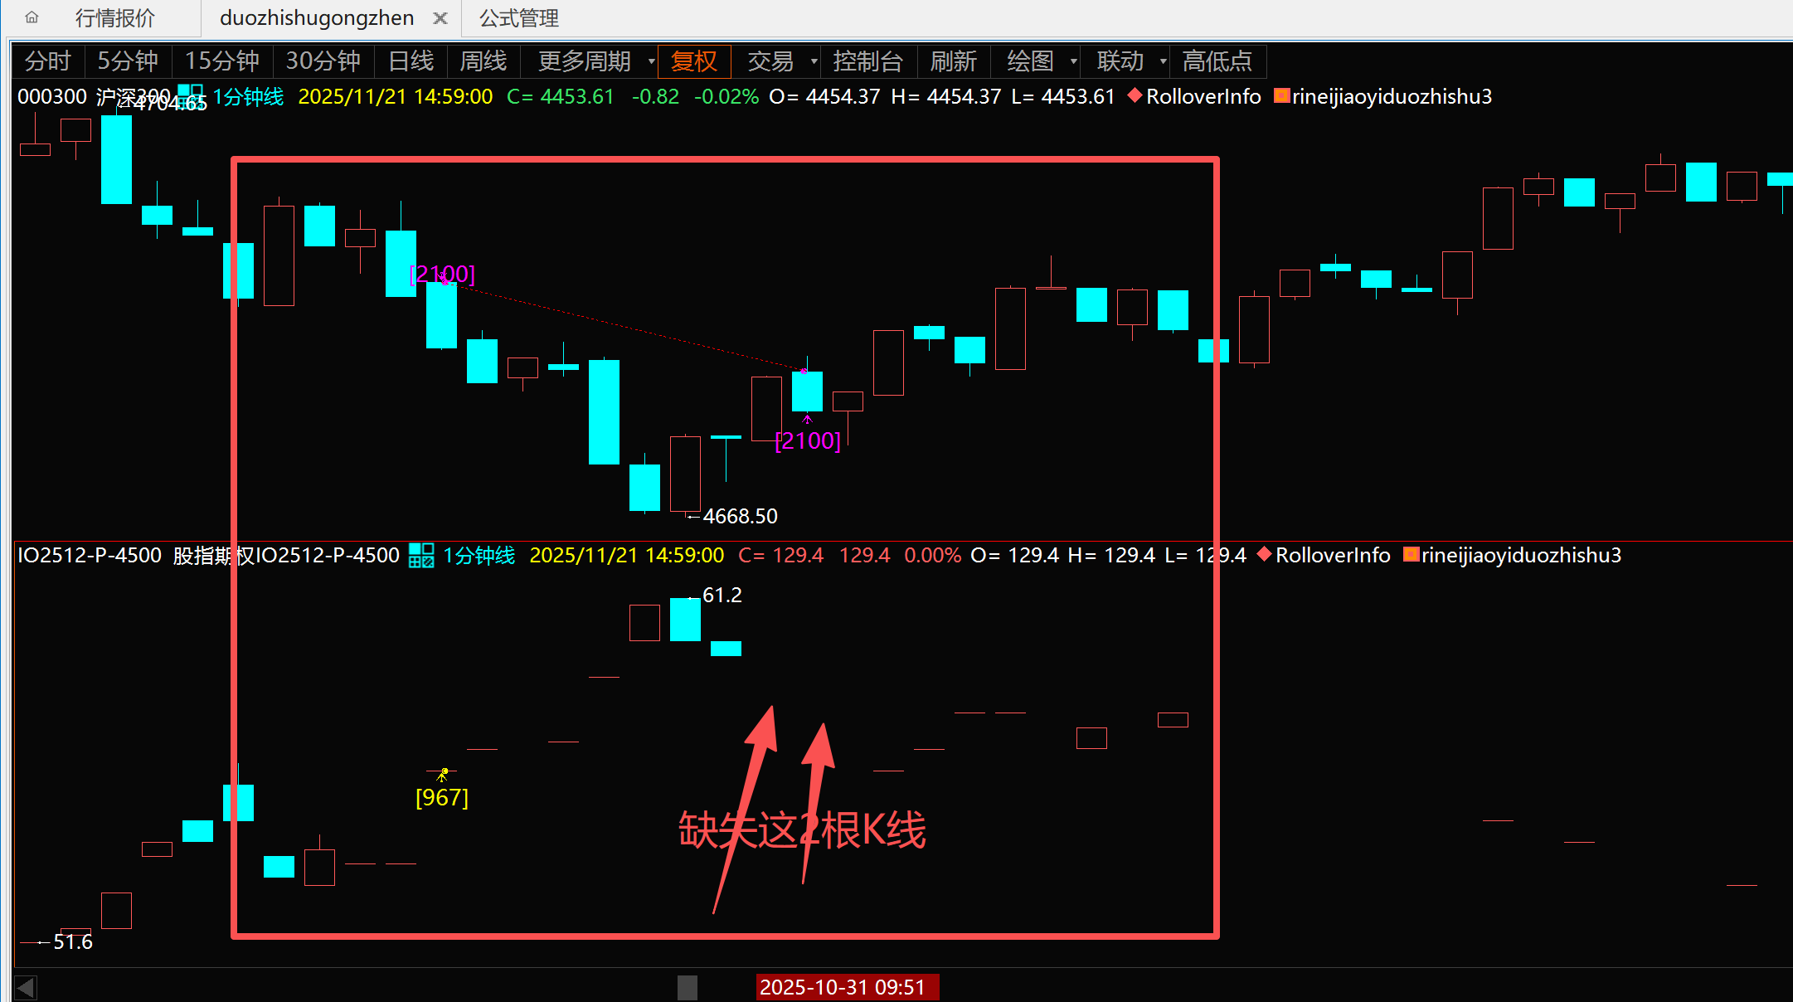Viewport: 1793px width, 1002px height.
Task: Switch to the 行情报价 tab
Action: point(114,18)
